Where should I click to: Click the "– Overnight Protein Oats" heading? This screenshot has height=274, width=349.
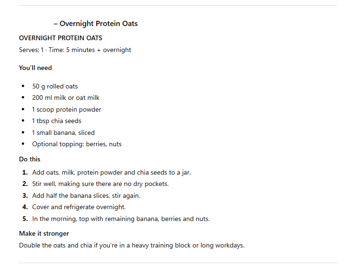[x=96, y=24]
